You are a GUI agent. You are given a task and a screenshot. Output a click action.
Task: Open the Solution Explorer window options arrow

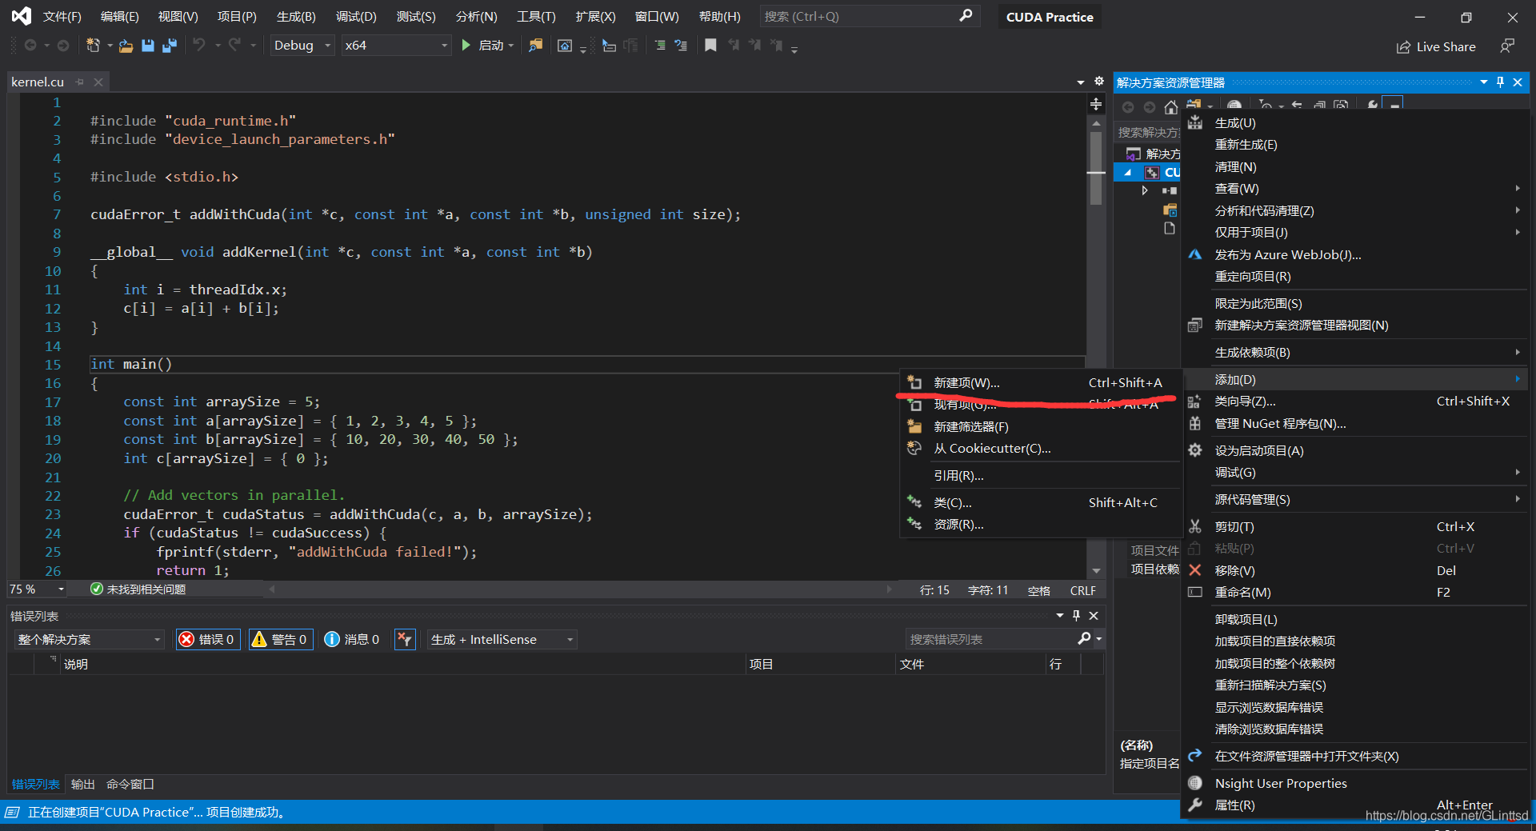1484,82
